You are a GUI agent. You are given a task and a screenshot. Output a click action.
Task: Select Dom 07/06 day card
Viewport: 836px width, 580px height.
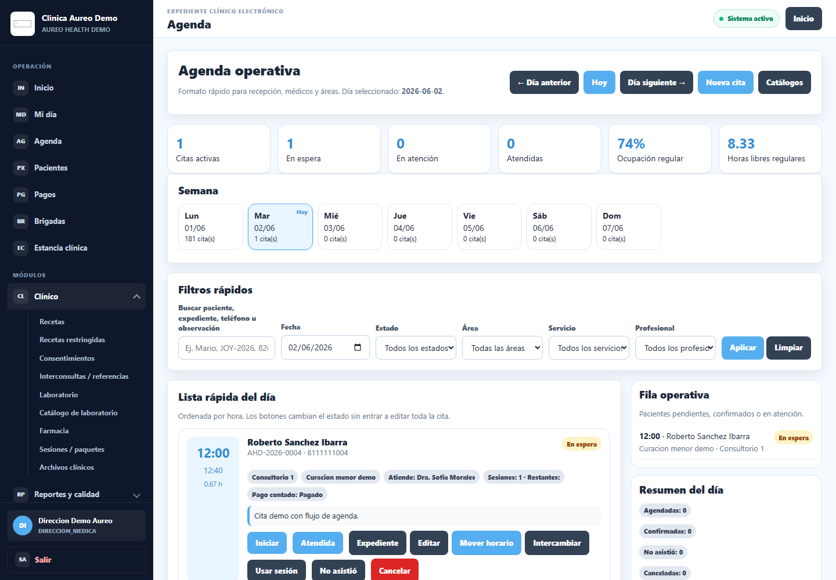pos(629,227)
